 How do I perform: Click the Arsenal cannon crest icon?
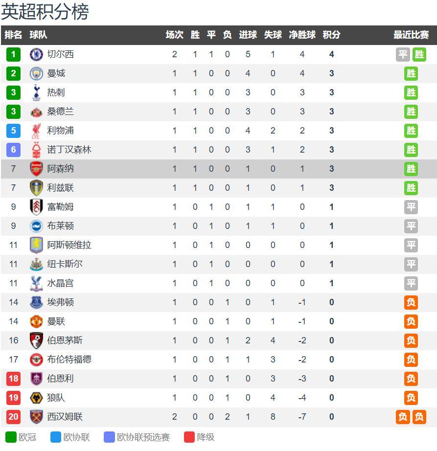click(36, 169)
